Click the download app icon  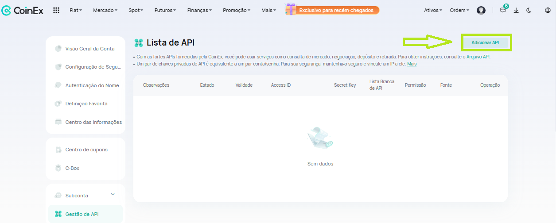(516, 10)
